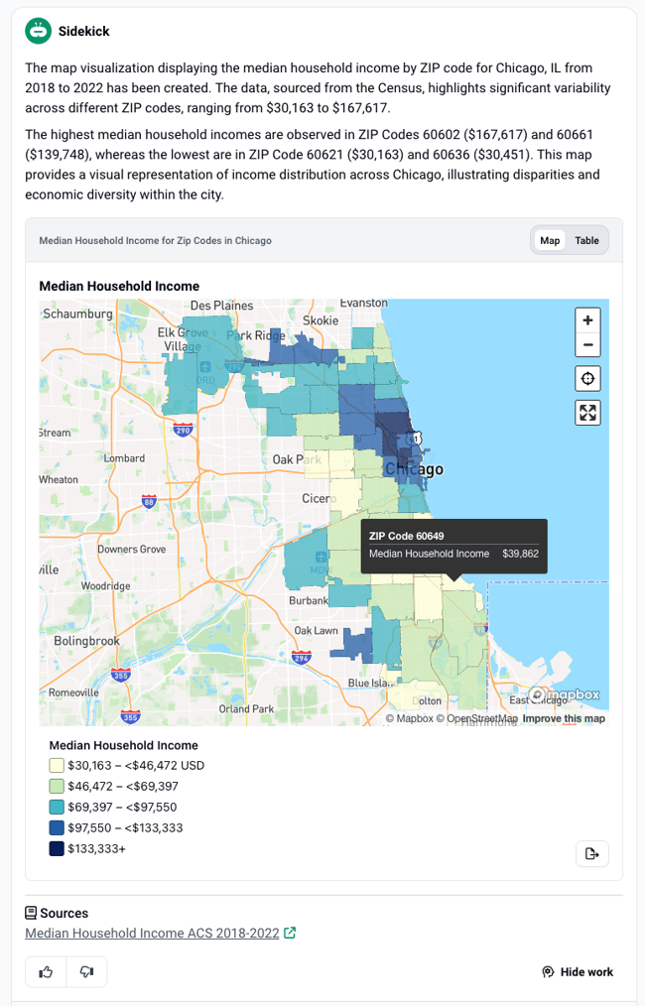
Task: Give thumbs up feedback
Action: click(46, 972)
